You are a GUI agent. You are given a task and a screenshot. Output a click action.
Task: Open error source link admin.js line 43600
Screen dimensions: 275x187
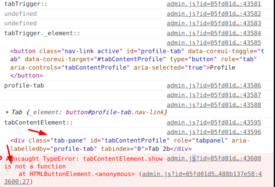(214, 158)
